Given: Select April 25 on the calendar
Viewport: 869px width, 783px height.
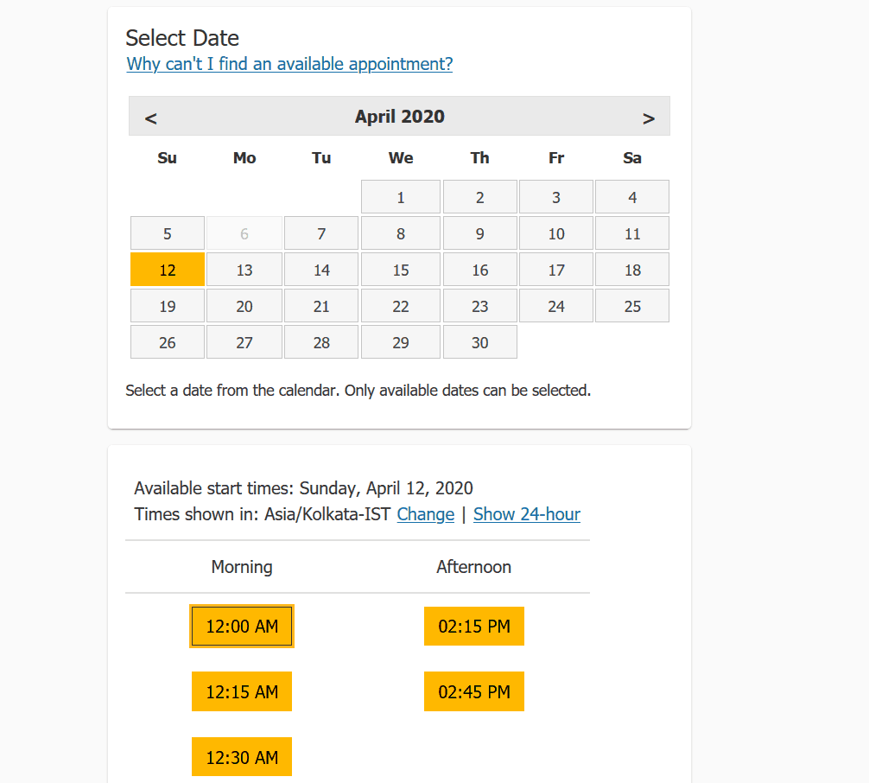Looking at the screenshot, I should click(x=631, y=305).
